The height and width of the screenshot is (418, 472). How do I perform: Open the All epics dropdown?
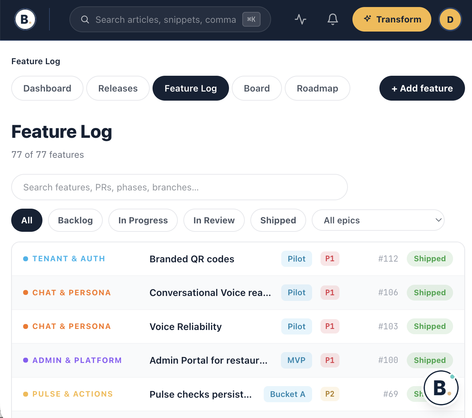click(x=378, y=220)
